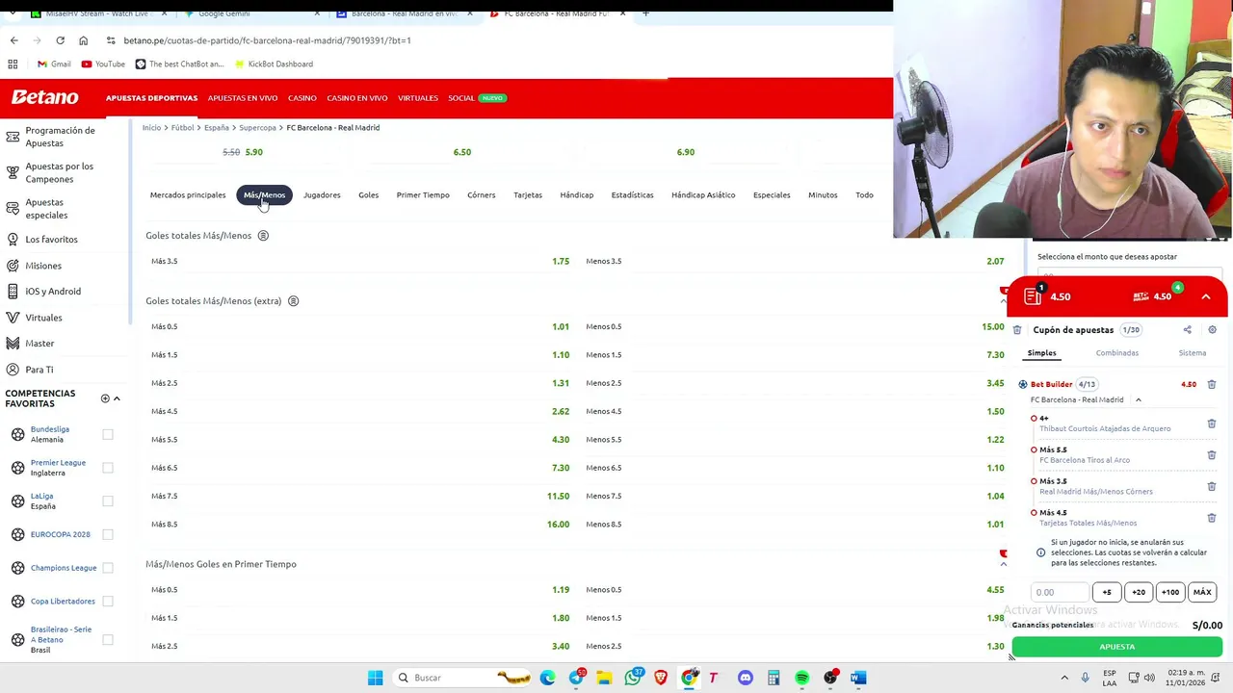Open the info icon beside Goles totales Más/Menos
Viewport: 1233px width, 693px height.
coord(263,235)
